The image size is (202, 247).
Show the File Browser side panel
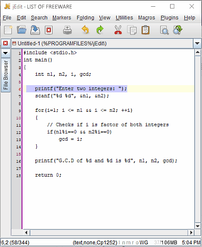click(x=5, y=75)
